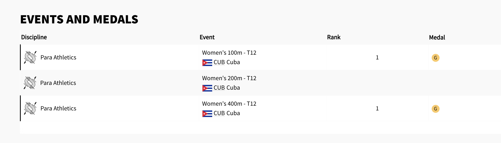Select the Medal column header
This screenshot has height=143, width=501.
point(437,38)
